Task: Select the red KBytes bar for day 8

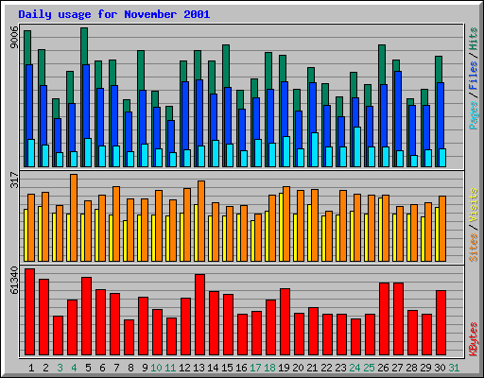Action: (129, 337)
